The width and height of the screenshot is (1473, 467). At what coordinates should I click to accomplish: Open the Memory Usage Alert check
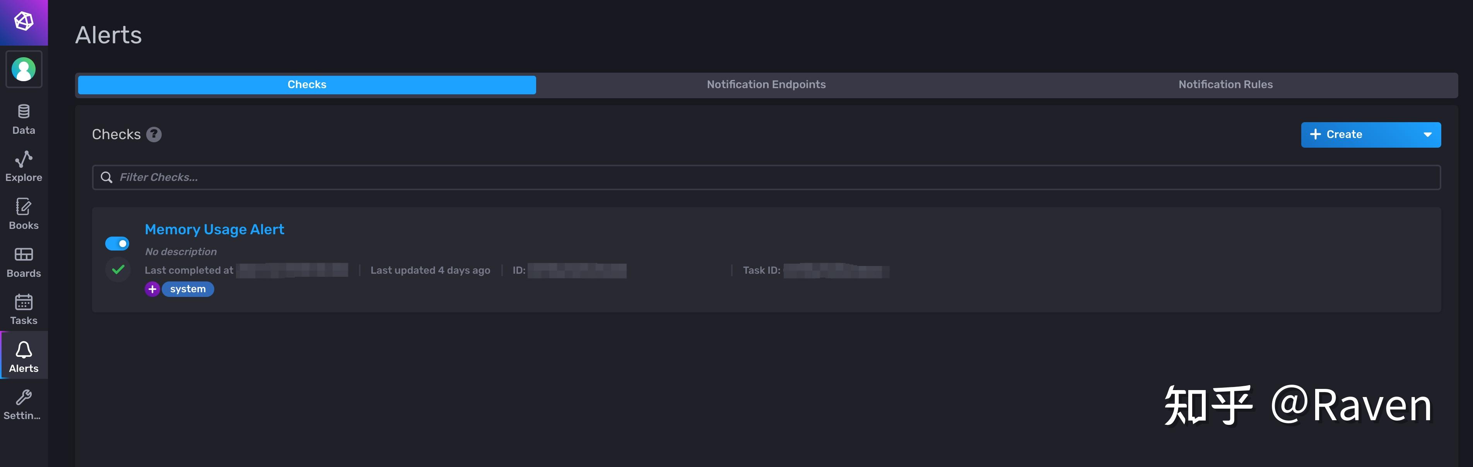tap(214, 229)
